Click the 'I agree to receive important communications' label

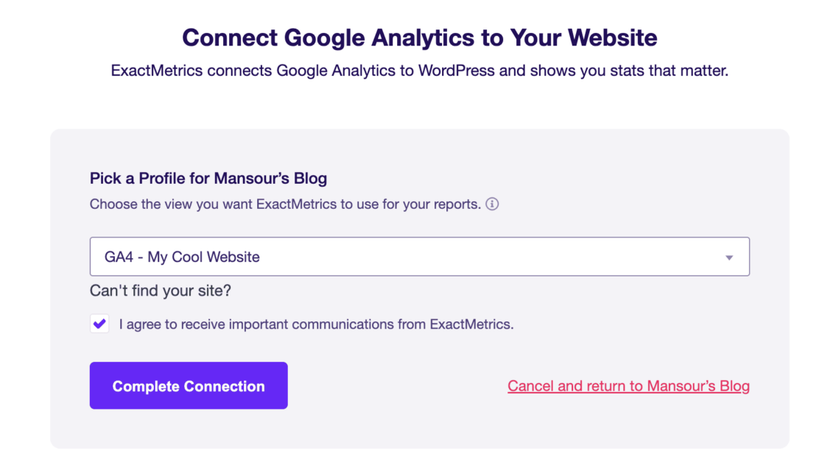[316, 324]
